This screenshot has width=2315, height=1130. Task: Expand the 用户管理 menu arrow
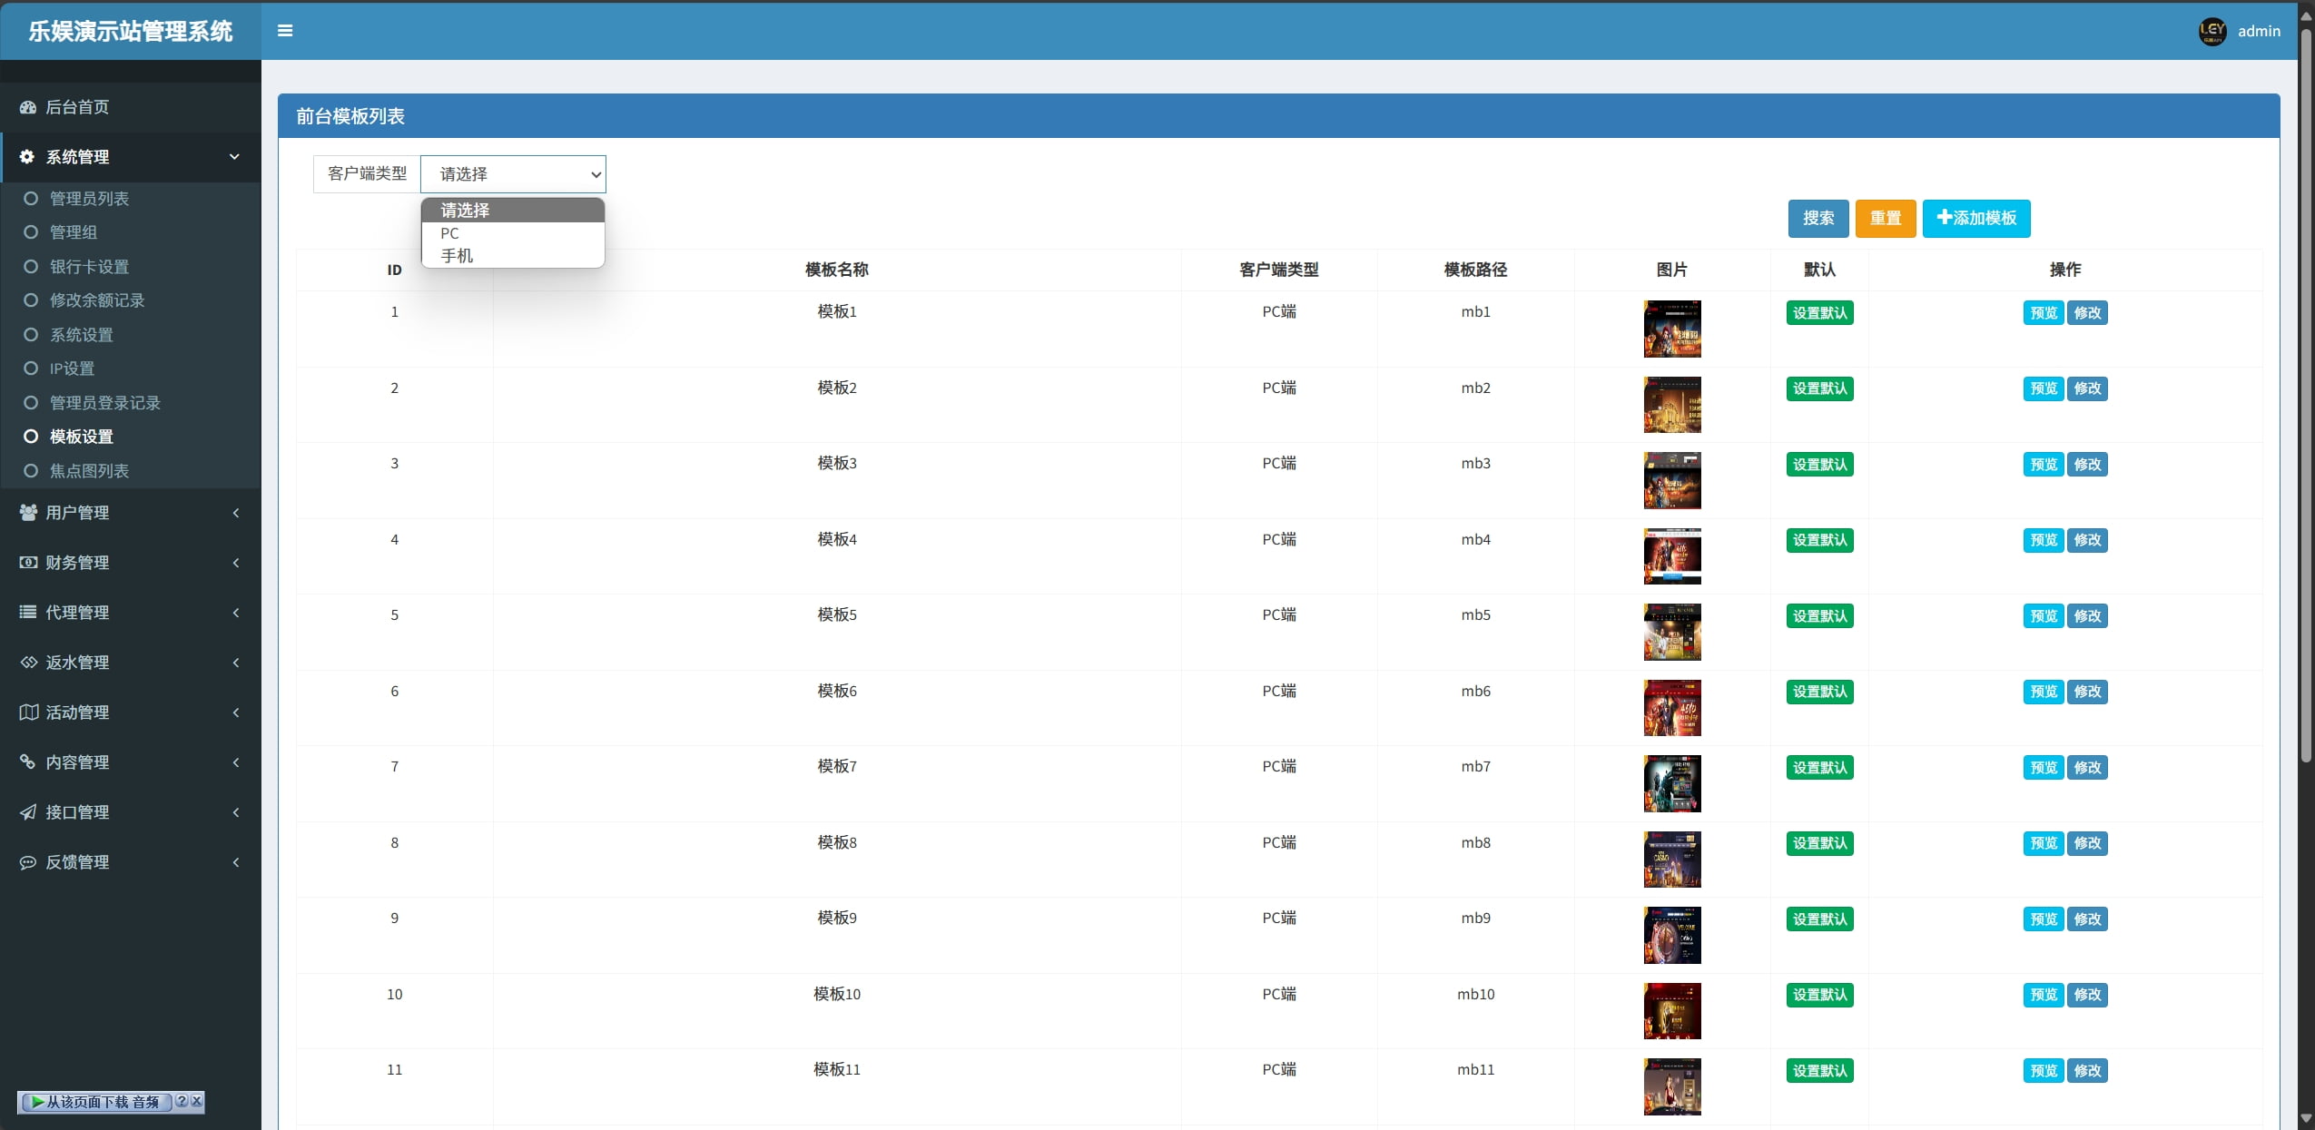pyautogui.click(x=236, y=513)
